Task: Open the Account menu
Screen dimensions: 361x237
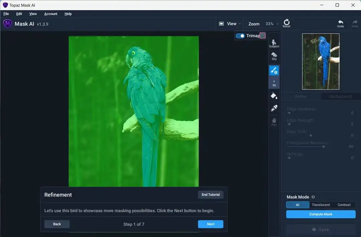Action: pos(50,14)
